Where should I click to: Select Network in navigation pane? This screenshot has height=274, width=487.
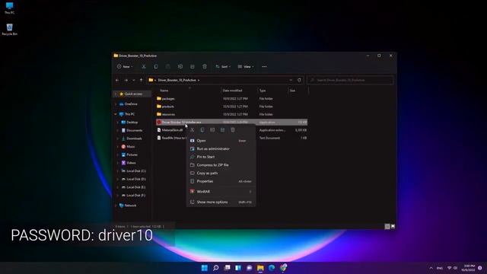click(130, 205)
